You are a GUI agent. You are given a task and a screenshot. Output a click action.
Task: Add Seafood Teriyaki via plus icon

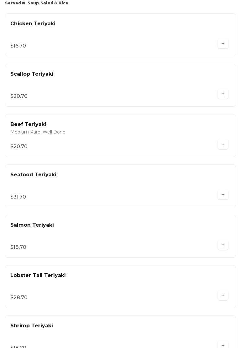pyautogui.click(x=223, y=195)
